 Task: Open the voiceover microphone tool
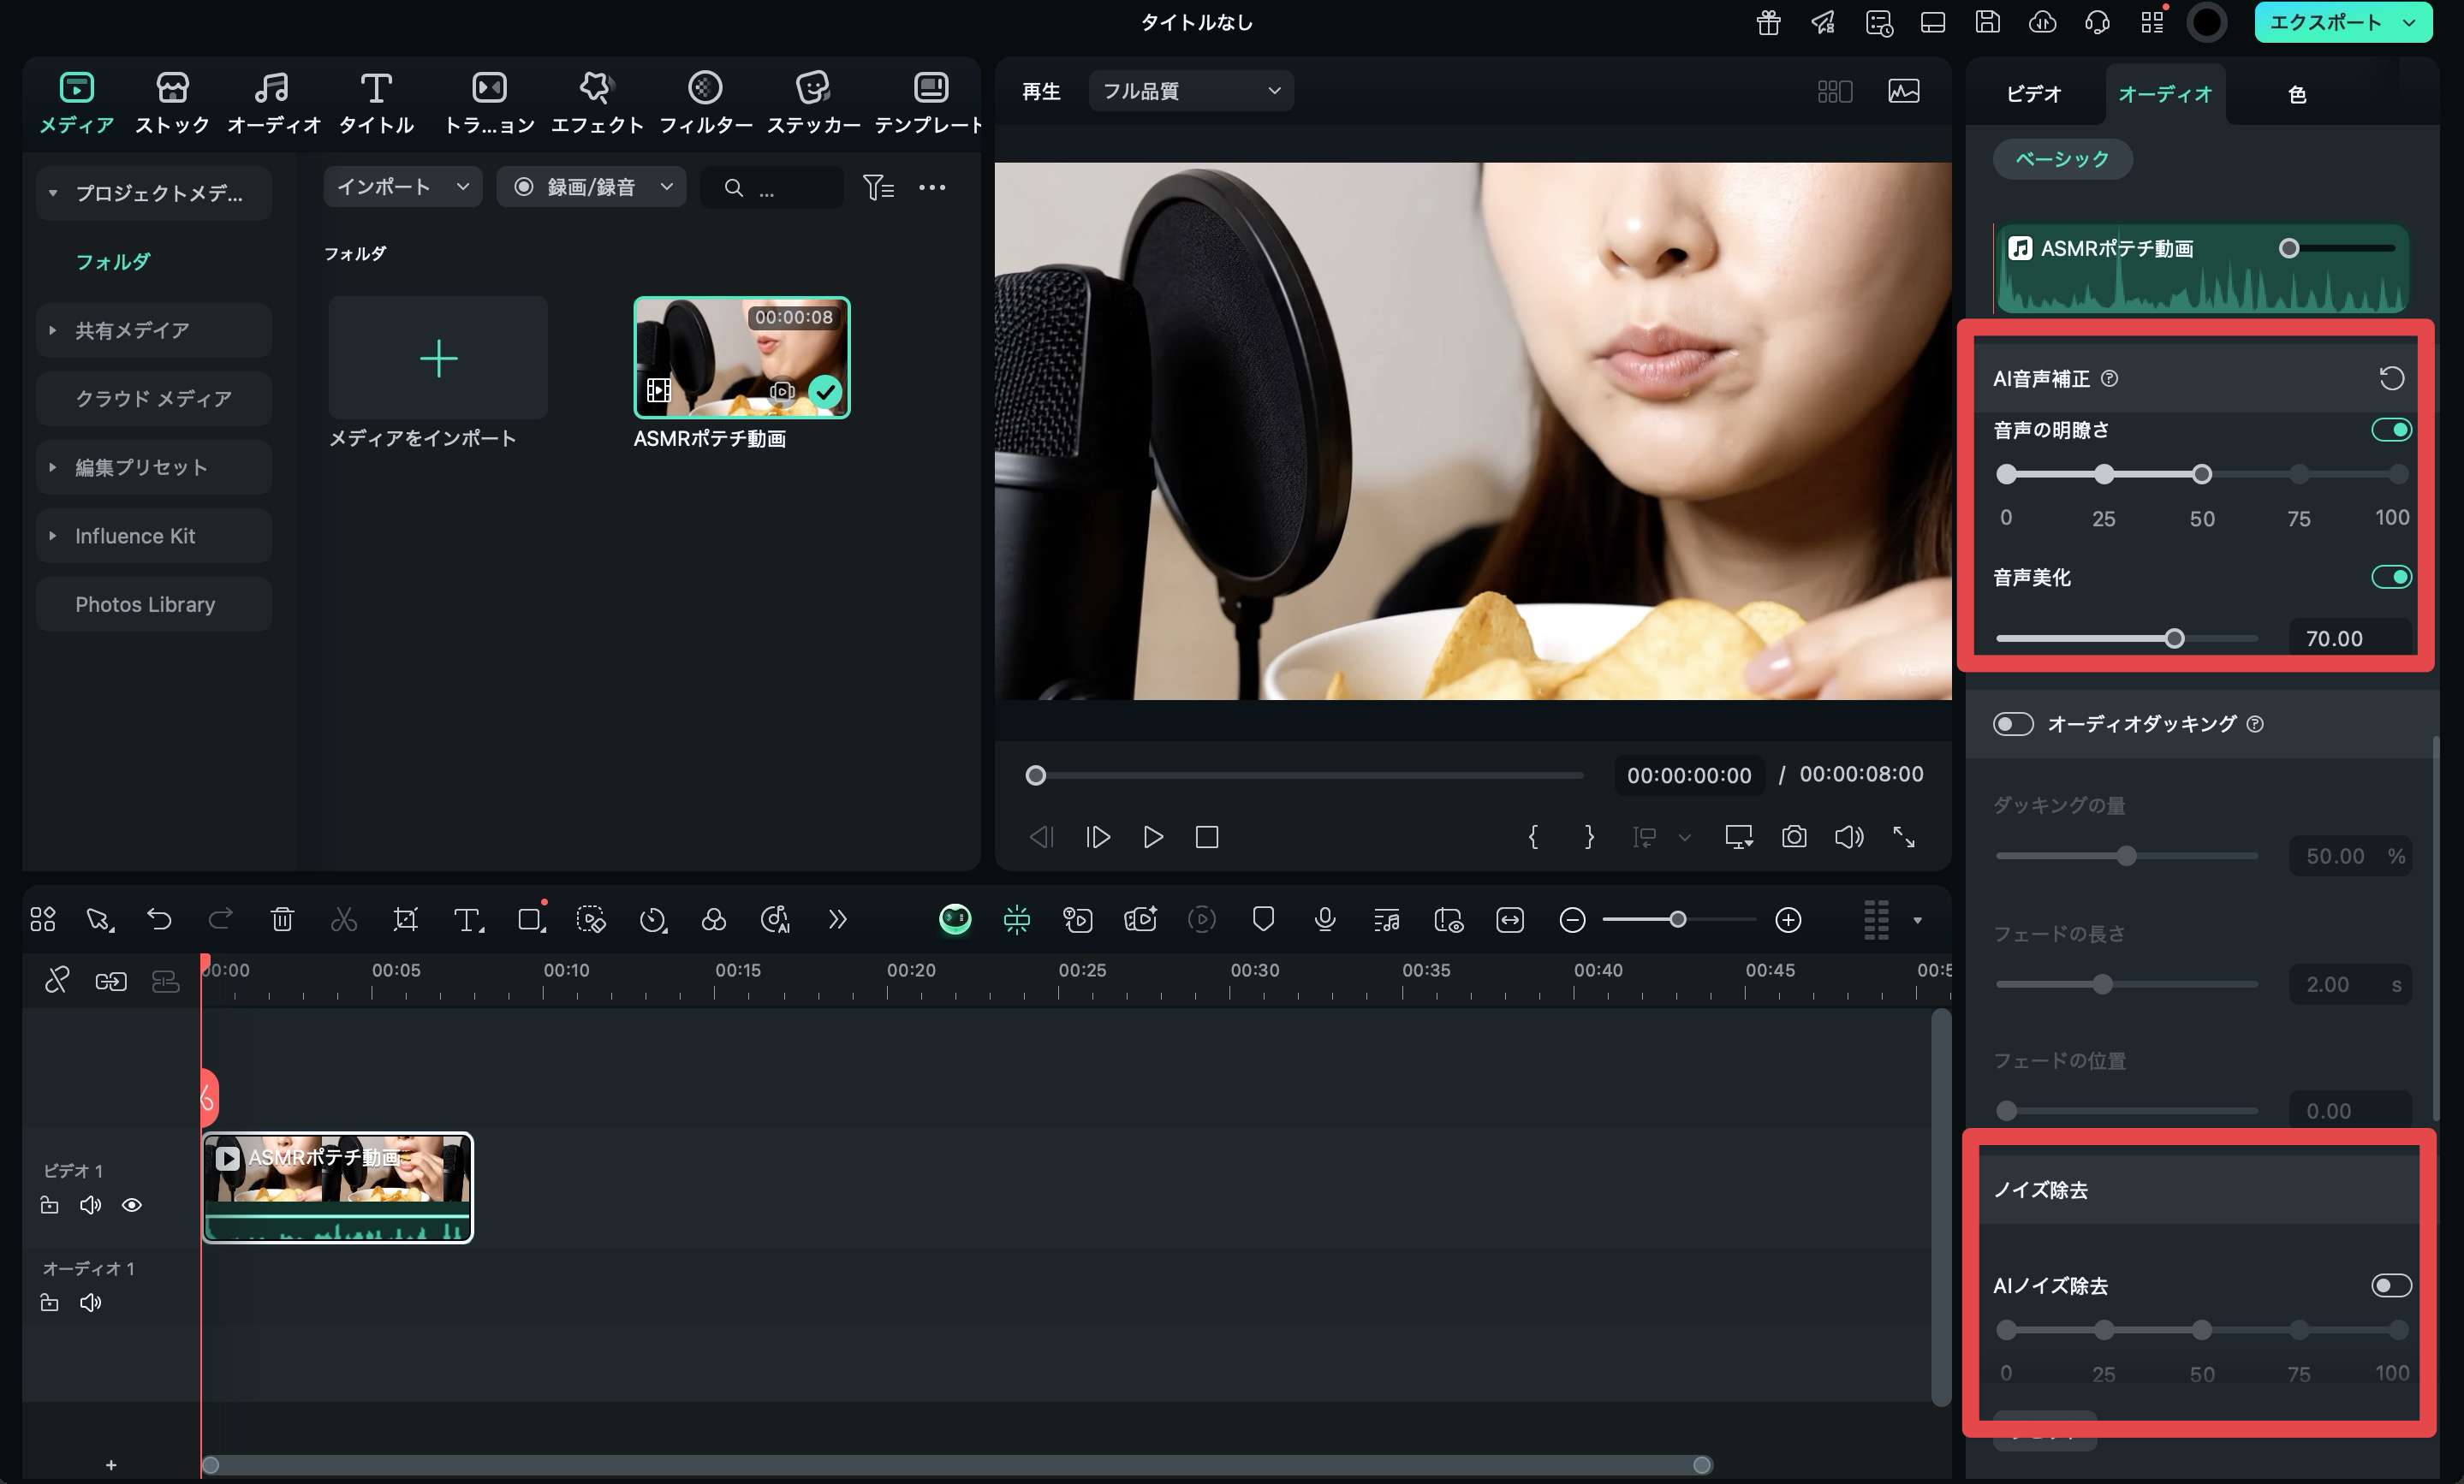(x=1325, y=918)
